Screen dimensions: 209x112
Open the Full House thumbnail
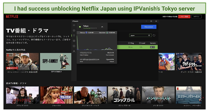click(56, 95)
